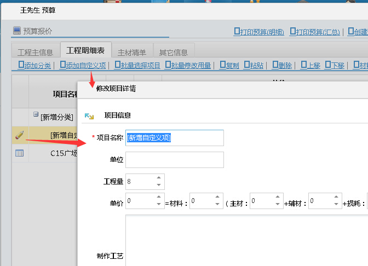Click the 项目名称 text field

(175, 138)
